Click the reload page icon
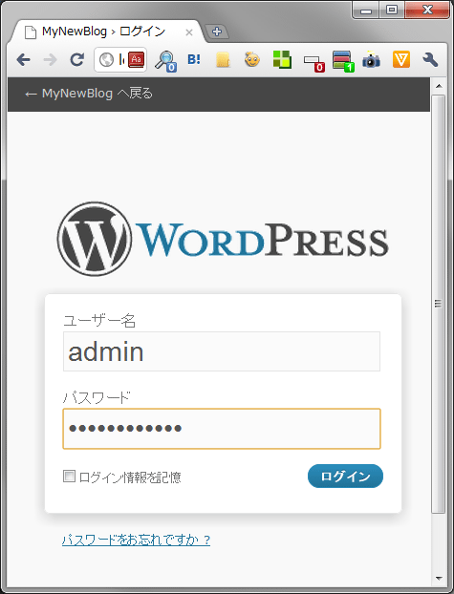Screen dimensions: 454x594 pos(77,60)
